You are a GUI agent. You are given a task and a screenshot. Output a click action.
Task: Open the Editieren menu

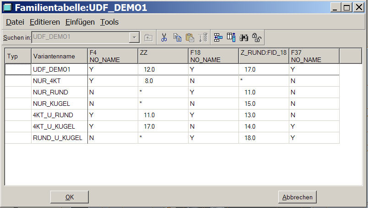[x=45, y=22]
